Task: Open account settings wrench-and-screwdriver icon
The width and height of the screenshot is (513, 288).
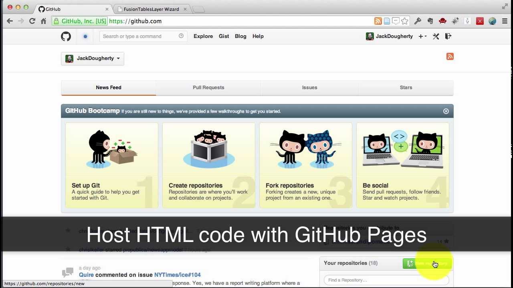Action: click(x=436, y=36)
